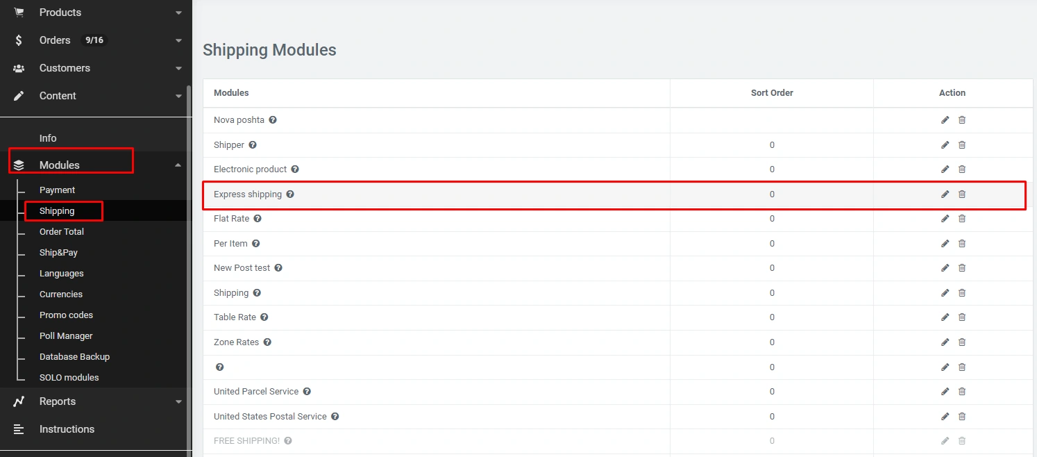Delete the Zone Rates module

(962, 342)
